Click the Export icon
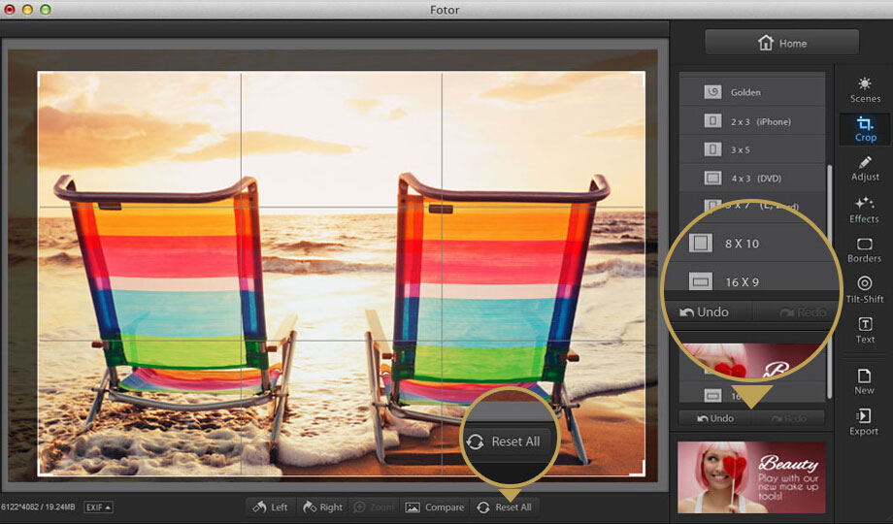The width and height of the screenshot is (893, 524). coord(864,422)
